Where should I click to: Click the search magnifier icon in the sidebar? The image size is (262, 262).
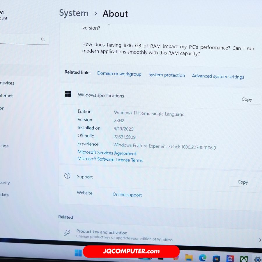coord(43,39)
